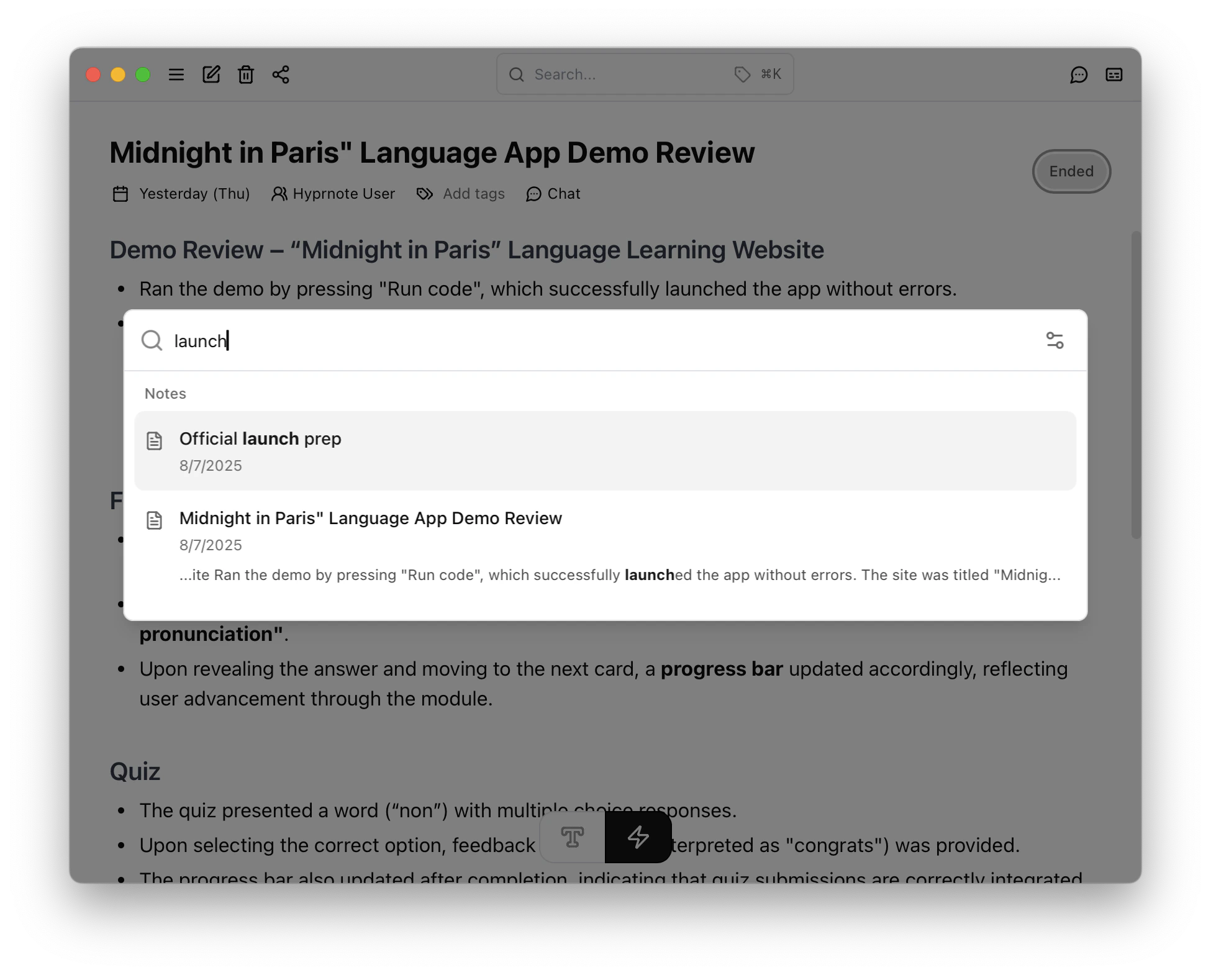The width and height of the screenshot is (1211, 975).
Task: Click the tag icon in search bar
Action: click(x=742, y=75)
